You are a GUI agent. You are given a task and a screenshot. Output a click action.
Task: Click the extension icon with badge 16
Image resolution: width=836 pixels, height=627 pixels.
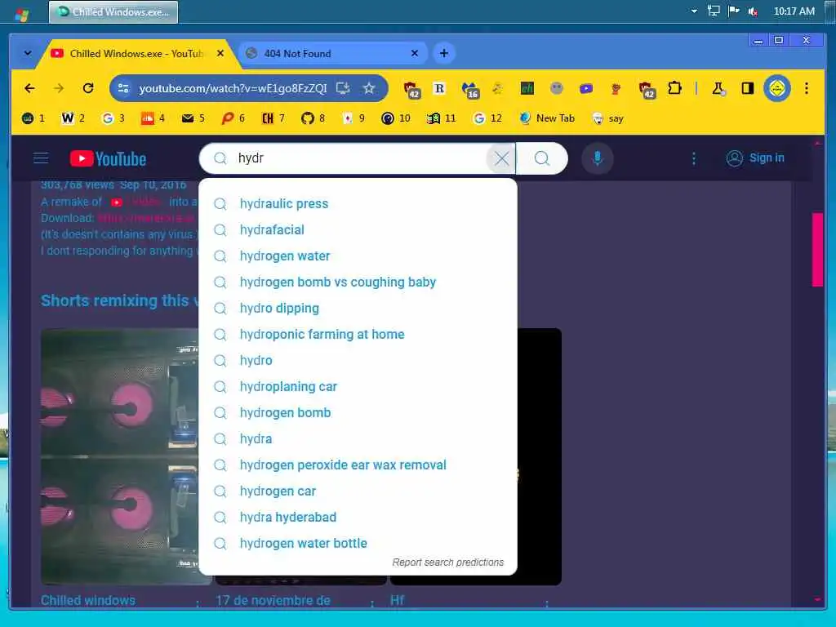(469, 90)
